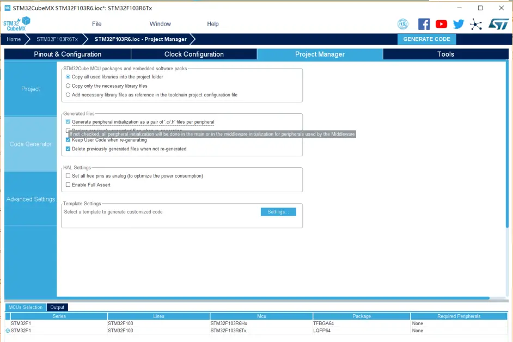Click the 10-year anniversary badge icon
513x342 pixels.
[x=403, y=24]
